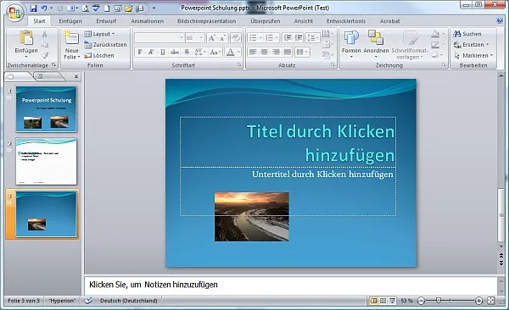This screenshot has height=310, width=509.
Task: Cut selection with the scissors icon
Action: (45, 34)
